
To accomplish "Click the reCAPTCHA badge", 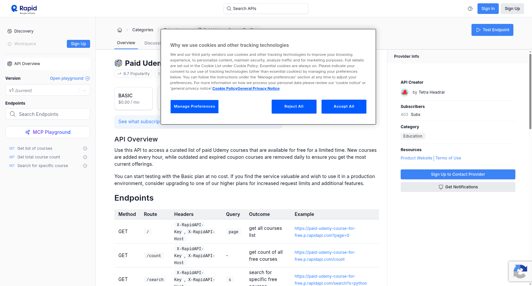I will coord(520,271).
